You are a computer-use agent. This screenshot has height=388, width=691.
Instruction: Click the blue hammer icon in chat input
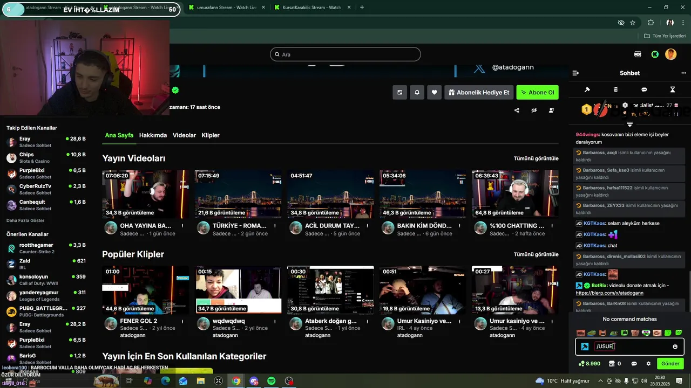tap(585, 347)
